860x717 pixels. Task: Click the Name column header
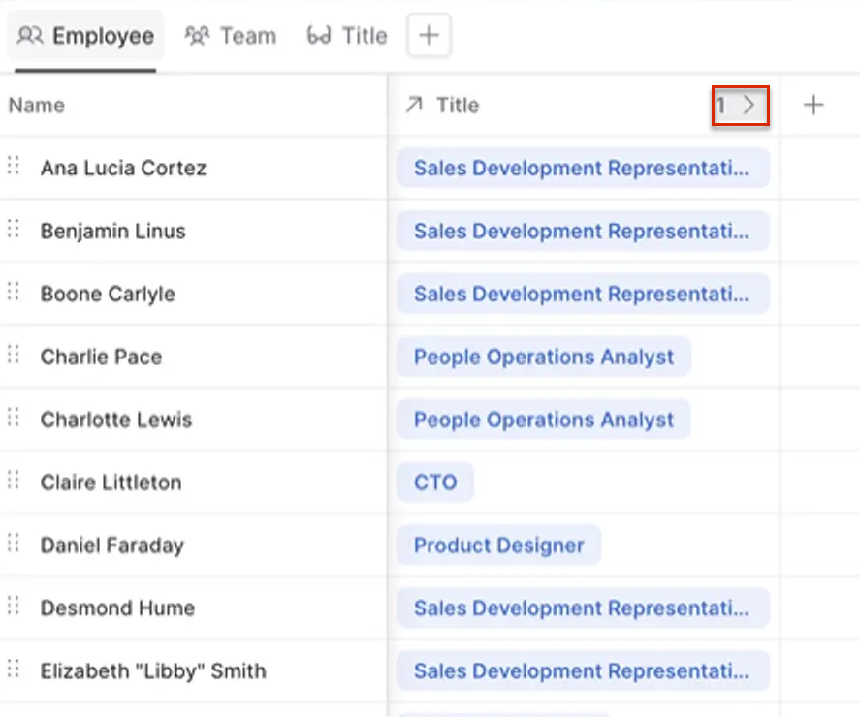(x=37, y=105)
